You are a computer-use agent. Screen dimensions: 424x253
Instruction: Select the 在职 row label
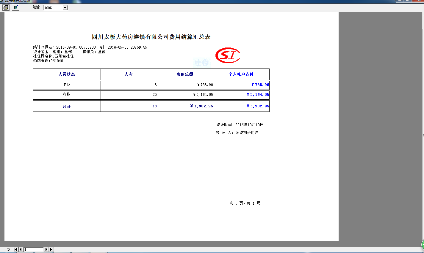67,95
